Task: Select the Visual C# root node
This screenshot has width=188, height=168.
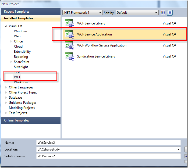Action: [15, 26]
